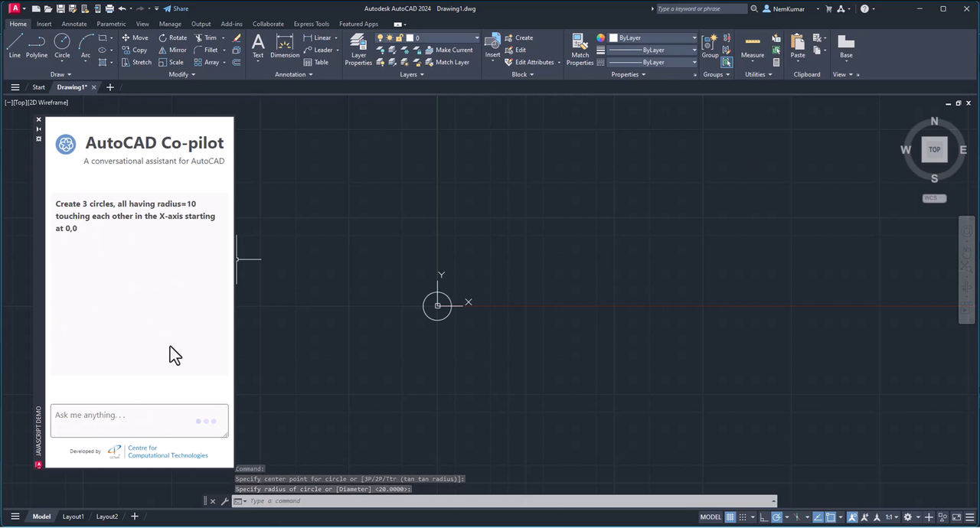980x528 pixels.
Task: Switch to the Start file tab
Action: (38, 87)
